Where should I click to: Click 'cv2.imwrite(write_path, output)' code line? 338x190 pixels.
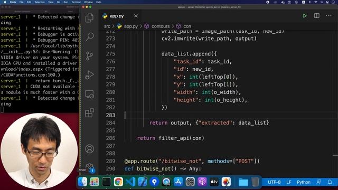(209, 39)
